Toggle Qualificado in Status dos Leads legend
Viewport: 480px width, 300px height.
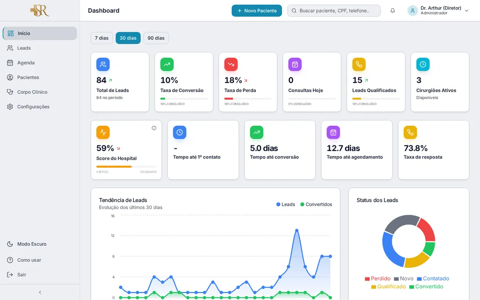click(388, 286)
